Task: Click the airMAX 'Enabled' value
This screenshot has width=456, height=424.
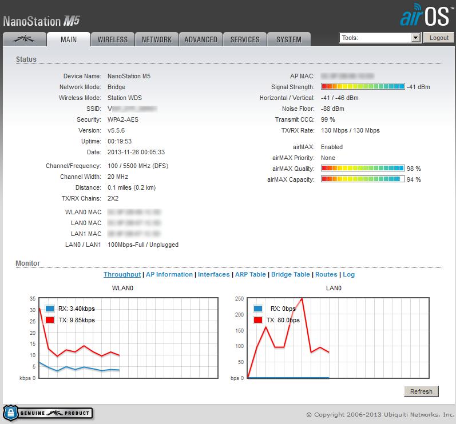Action: tap(332, 147)
